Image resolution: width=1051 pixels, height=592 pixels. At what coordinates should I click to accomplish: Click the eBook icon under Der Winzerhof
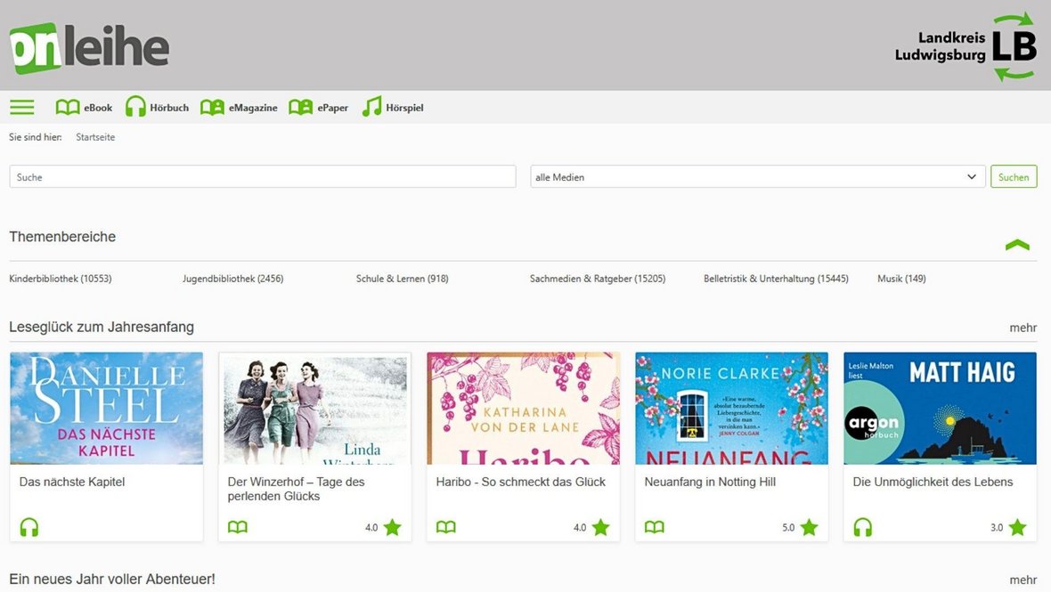point(237,527)
